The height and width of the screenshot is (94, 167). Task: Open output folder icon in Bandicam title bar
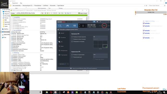[97, 22]
